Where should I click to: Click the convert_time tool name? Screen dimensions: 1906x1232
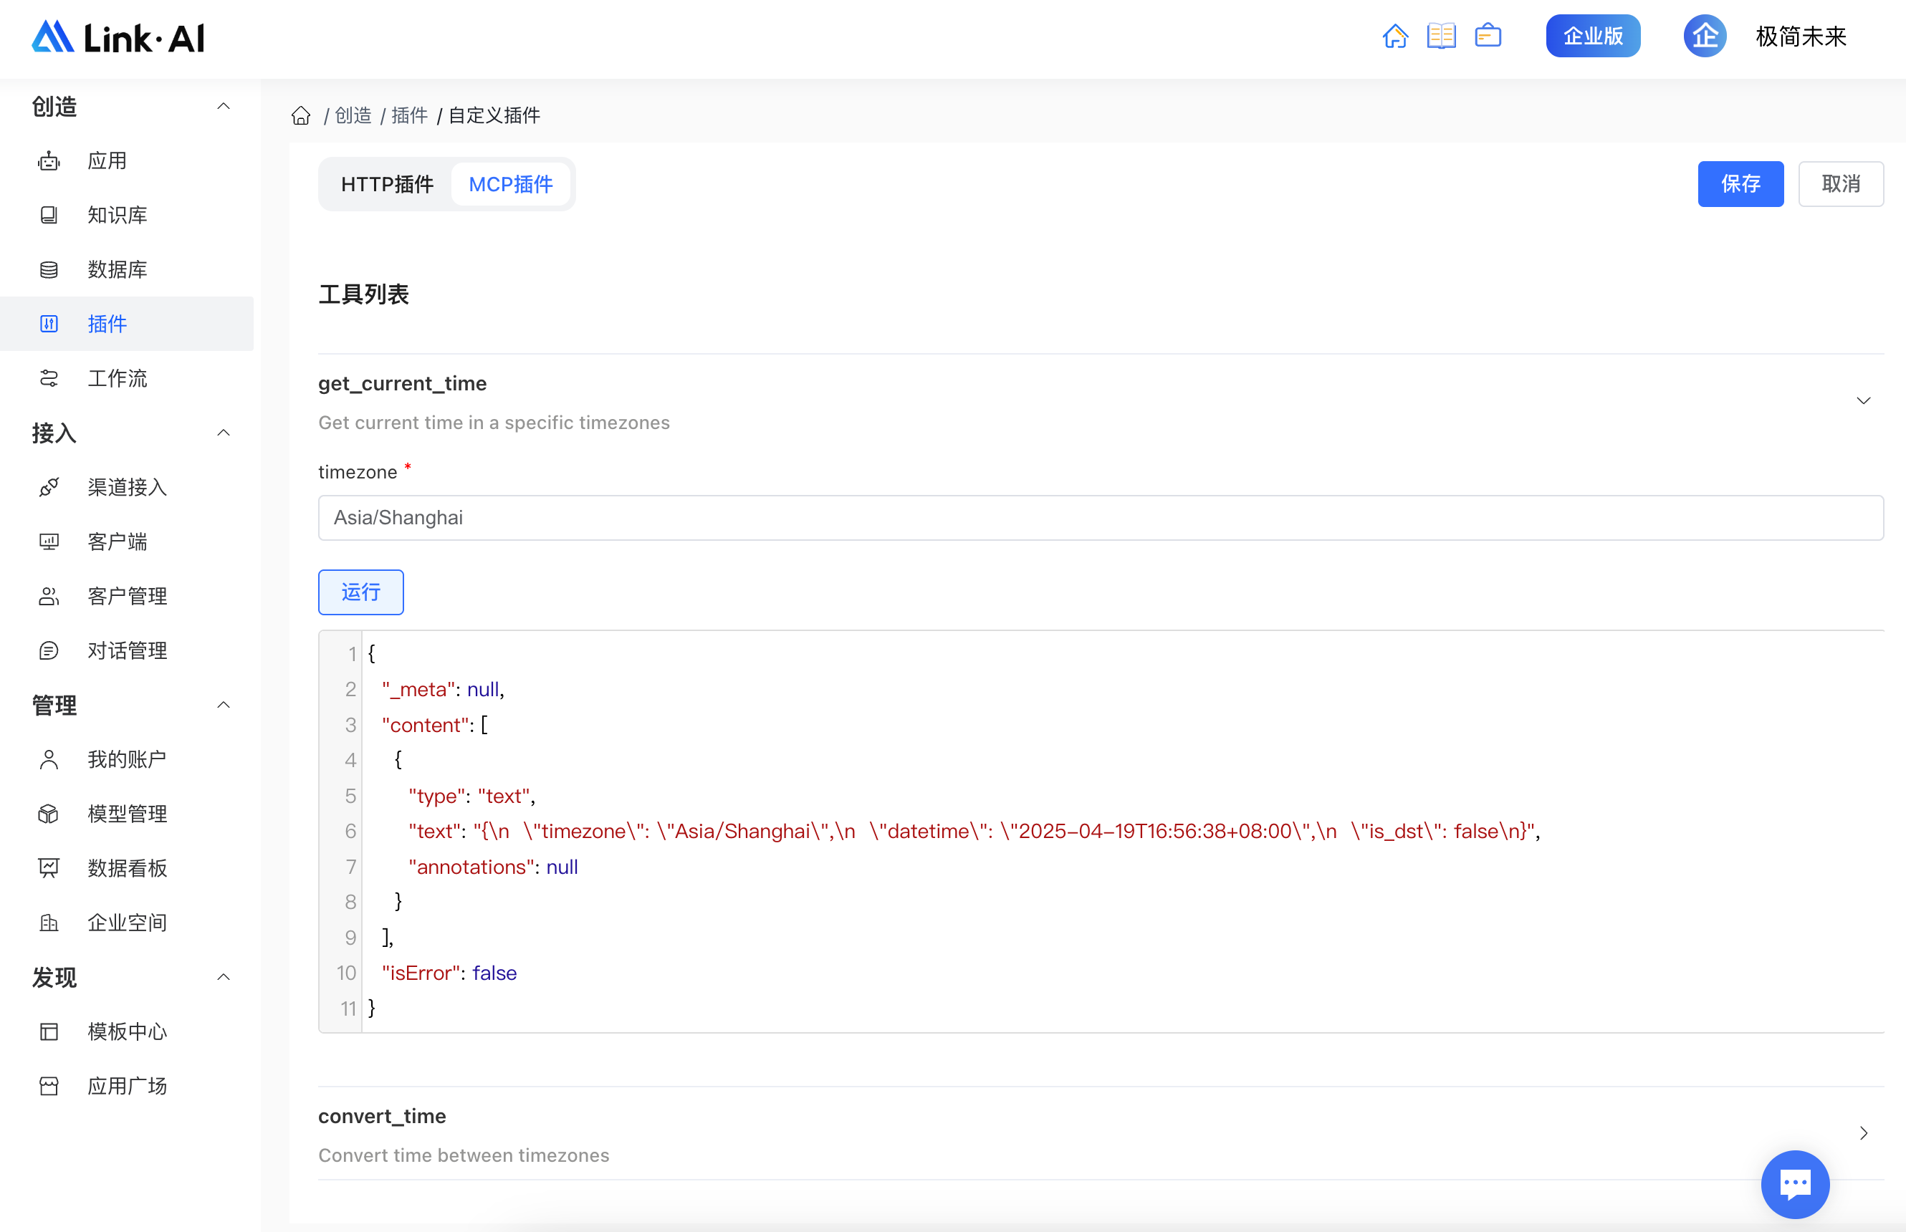click(x=383, y=1115)
